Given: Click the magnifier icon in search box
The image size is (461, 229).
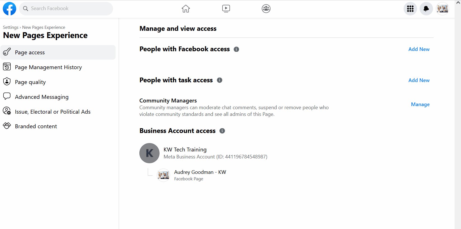Looking at the screenshot, I should (x=25, y=9).
